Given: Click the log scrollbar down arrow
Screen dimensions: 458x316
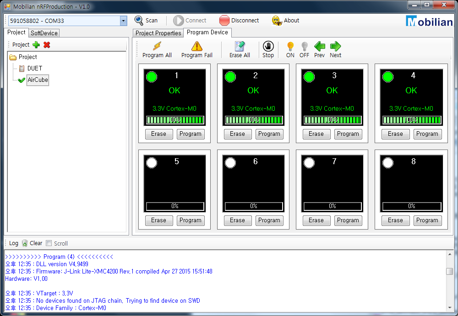Looking at the screenshot, I should [x=450, y=308].
